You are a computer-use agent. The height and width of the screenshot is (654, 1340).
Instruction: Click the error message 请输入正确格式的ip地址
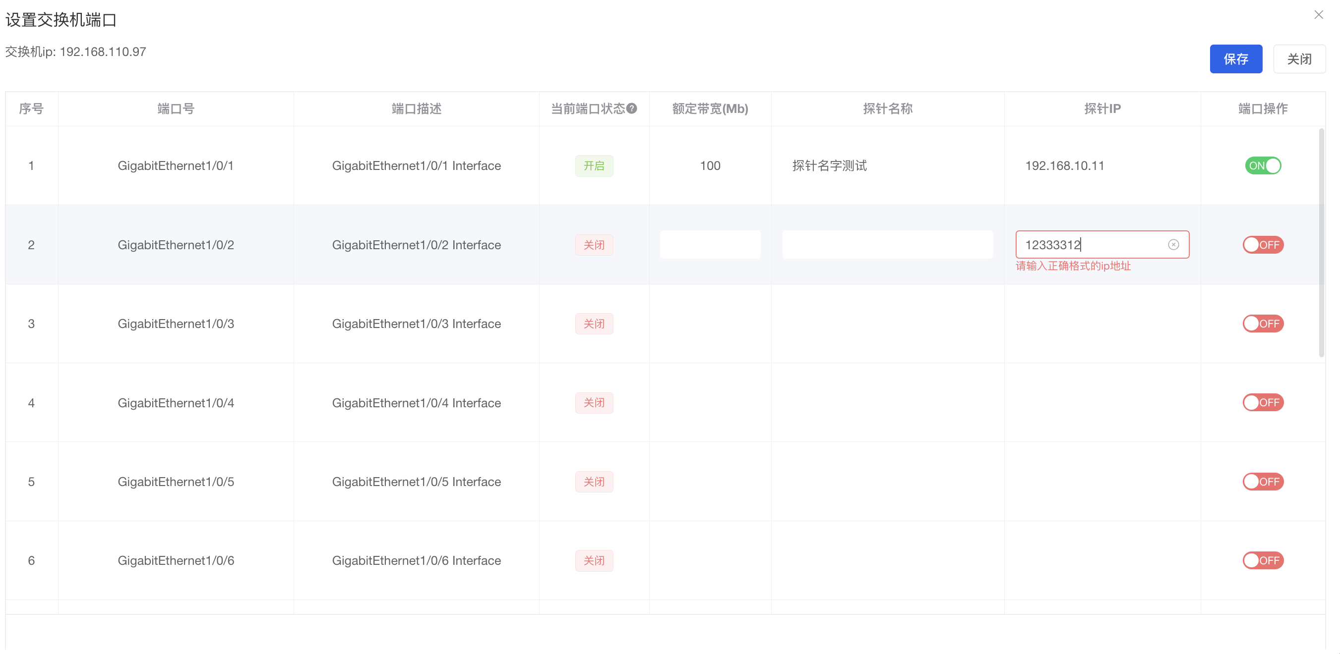pyautogui.click(x=1073, y=266)
